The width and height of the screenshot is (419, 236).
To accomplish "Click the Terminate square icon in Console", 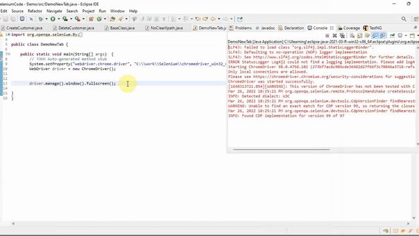I will (x=327, y=35).
